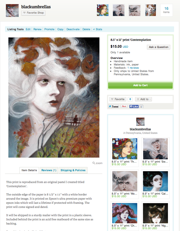Click the small shop avatar in sidebar
Viewport: 180px width, 231px height.
pos(140,122)
